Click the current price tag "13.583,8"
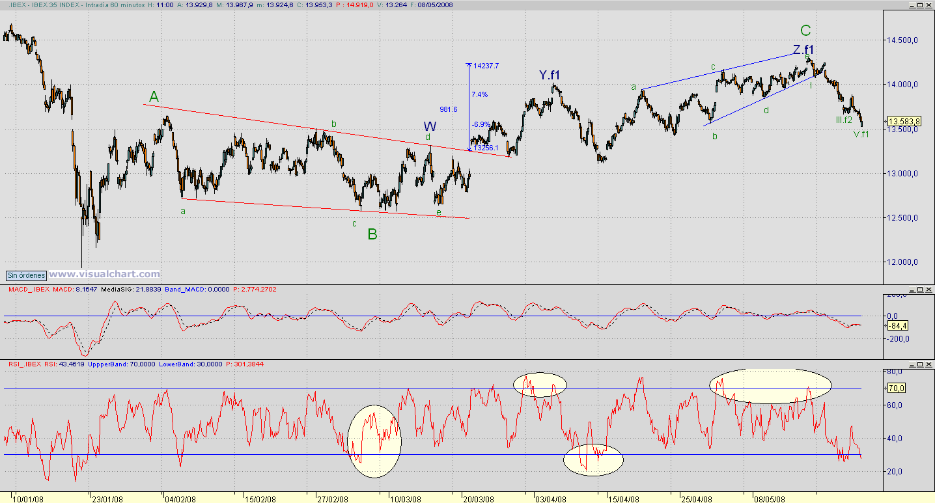This screenshot has width=935, height=503. click(903, 121)
